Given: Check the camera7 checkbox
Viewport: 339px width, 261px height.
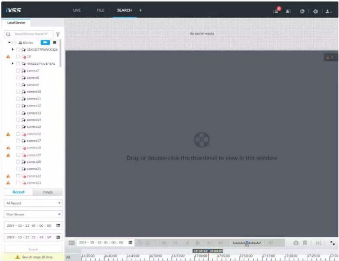Looking at the screenshot, I should click(18, 71).
